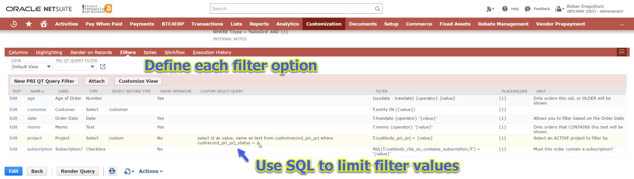The width and height of the screenshot is (634, 179).
Task: Open the new record dropdown icon
Action: tap(129, 171)
